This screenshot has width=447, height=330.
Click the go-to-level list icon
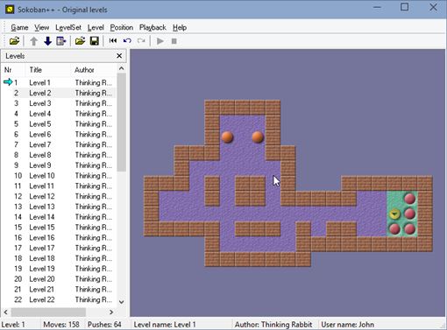61,41
